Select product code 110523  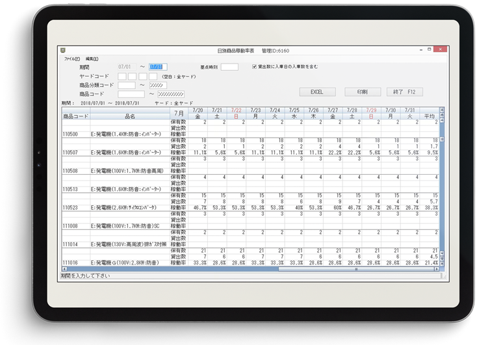(70, 207)
